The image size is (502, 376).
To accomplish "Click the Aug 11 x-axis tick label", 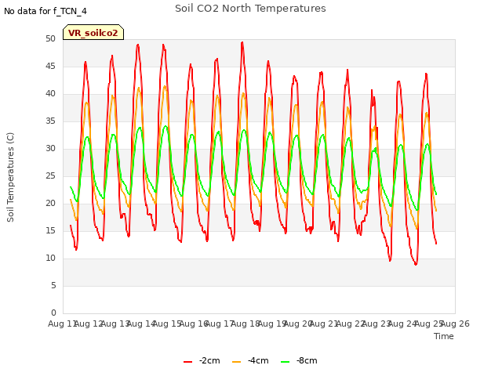I will pos(63,324).
